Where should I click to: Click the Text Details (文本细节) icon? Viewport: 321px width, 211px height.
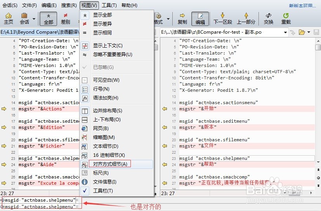[x=85, y=146]
